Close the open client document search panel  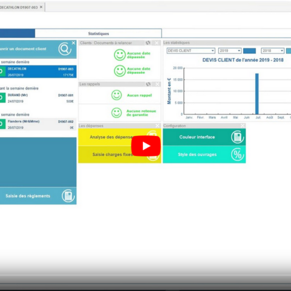(73, 43)
